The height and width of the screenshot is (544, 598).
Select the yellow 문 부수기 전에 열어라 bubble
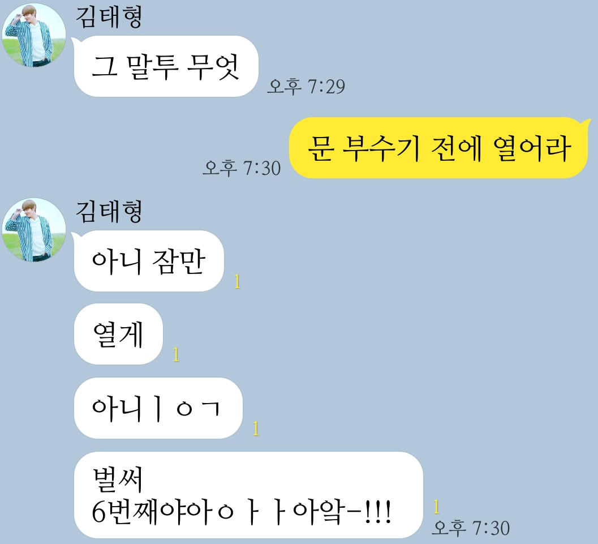point(438,148)
